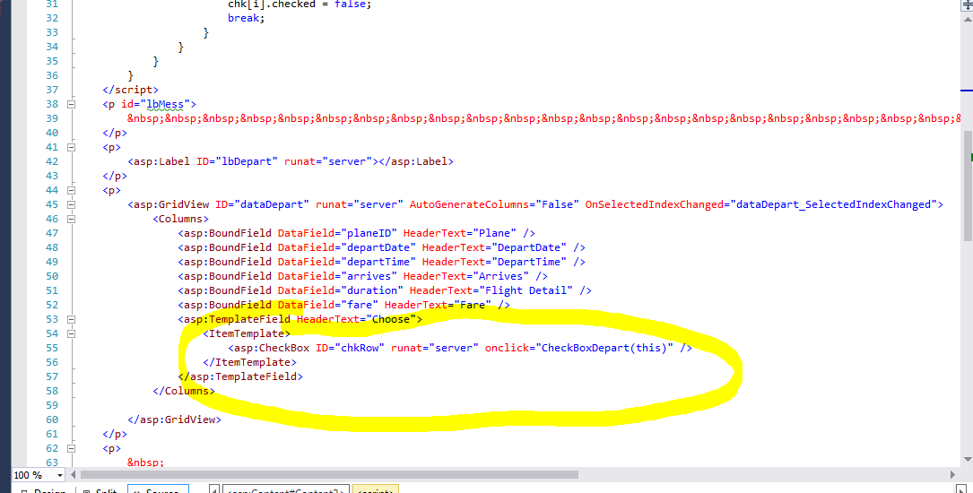
Task: Click the breadcrumb left navigation arrow
Action: point(213,490)
